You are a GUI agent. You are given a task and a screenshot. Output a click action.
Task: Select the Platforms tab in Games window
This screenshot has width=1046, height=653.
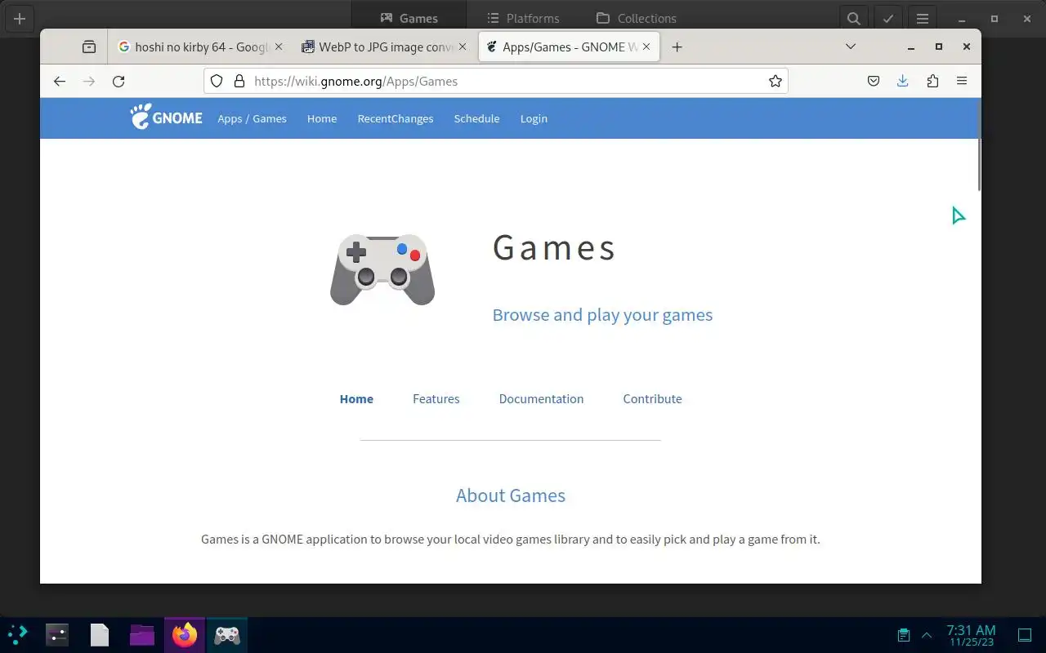point(523,18)
